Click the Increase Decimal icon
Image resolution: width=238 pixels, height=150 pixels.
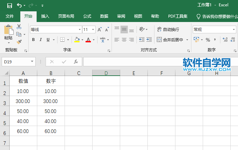pos(225,40)
